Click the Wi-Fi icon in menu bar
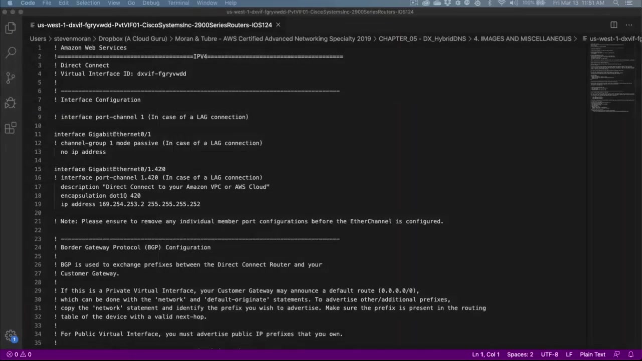Screen dimensions: 642x361 click(501, 3)
